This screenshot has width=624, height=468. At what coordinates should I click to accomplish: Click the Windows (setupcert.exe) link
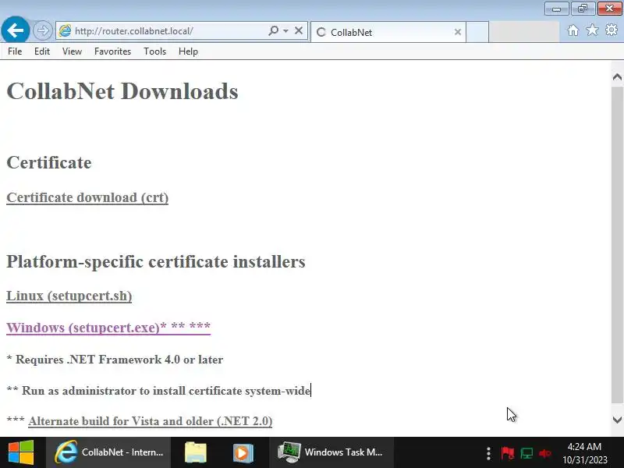tap(108, 328)
